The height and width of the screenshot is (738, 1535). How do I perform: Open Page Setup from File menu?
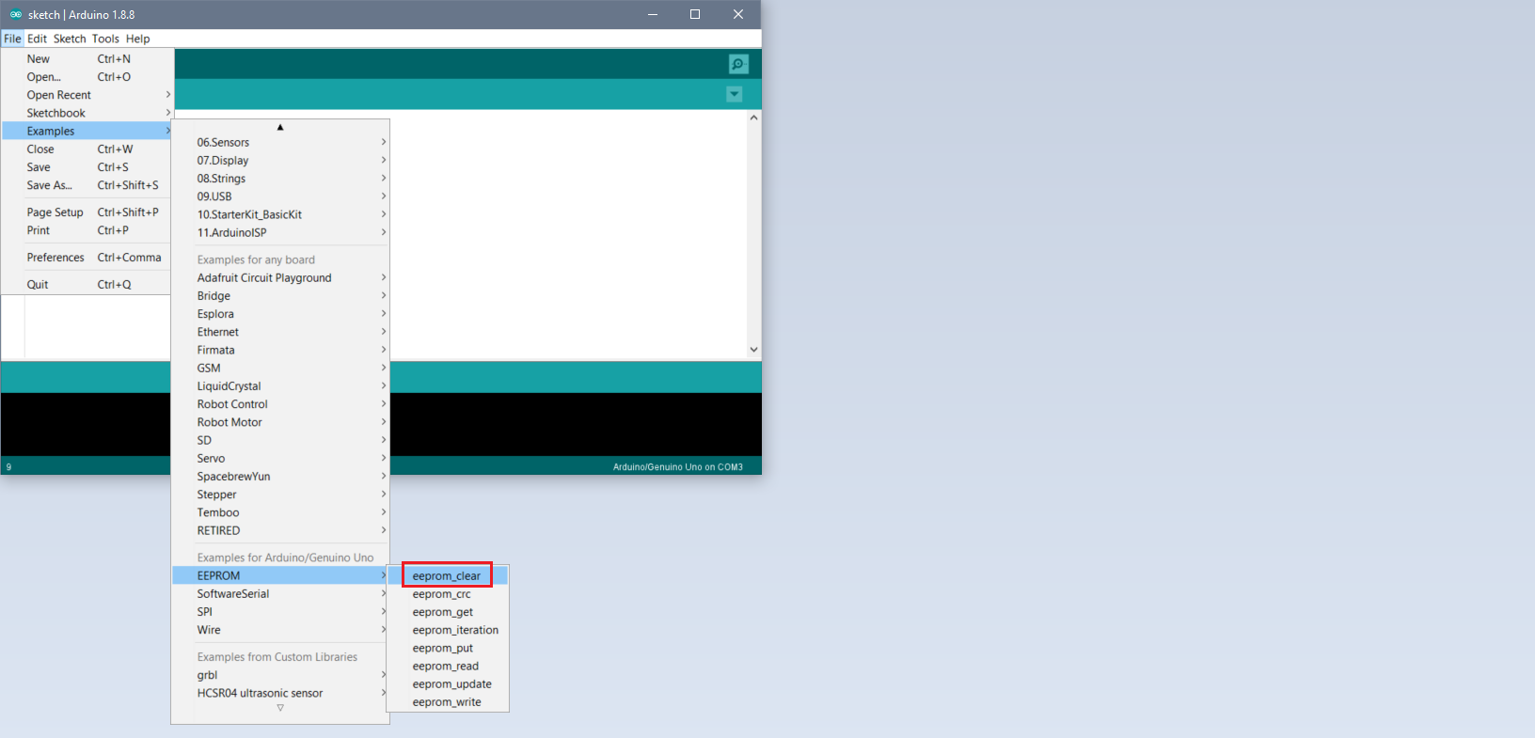tap(87, 212)
